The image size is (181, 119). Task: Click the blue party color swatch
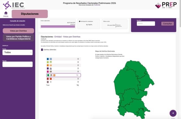click(48, 59)
